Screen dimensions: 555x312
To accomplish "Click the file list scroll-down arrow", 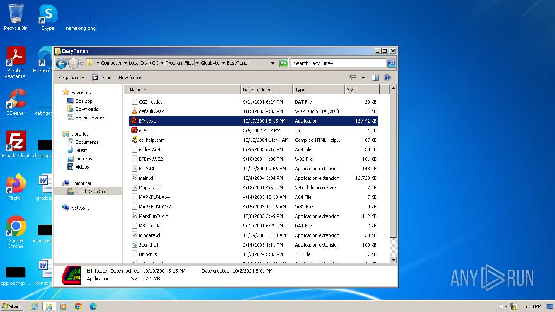I will point(393,260).
